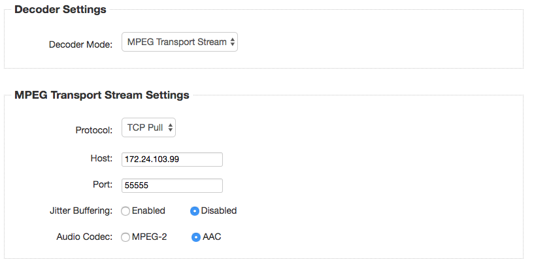The height and width of the screenshot is (268, 534).
Task: Click the "AAC" option text
Action: coord(212,237)
